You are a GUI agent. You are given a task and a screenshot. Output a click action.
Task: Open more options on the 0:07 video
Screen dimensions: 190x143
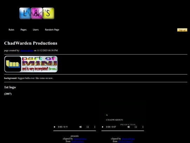point(143,127)
